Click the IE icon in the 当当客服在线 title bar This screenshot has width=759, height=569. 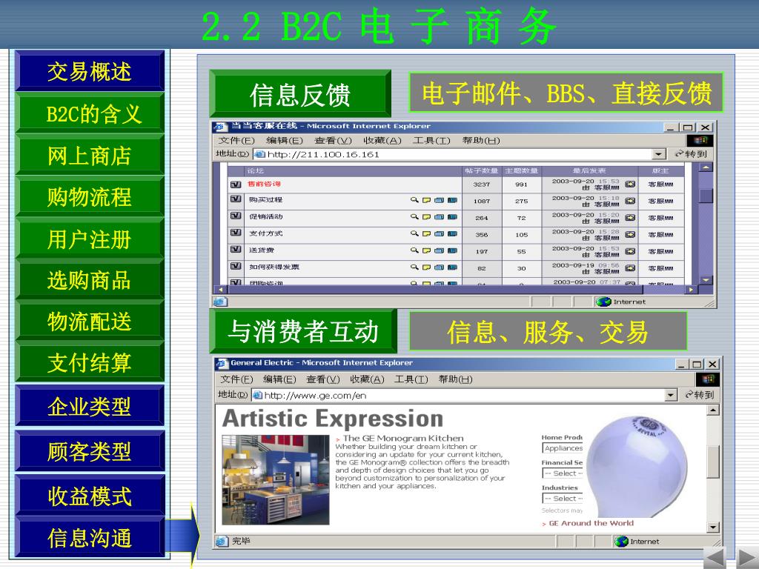[221, 127]
